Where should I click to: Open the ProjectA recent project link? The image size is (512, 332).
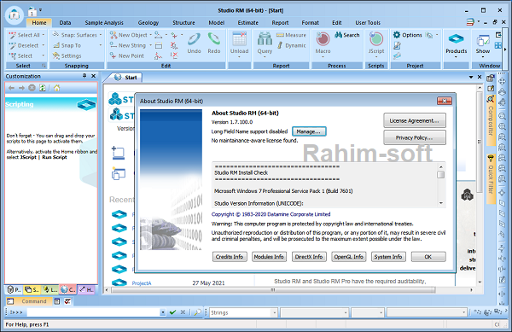(142, 283)
